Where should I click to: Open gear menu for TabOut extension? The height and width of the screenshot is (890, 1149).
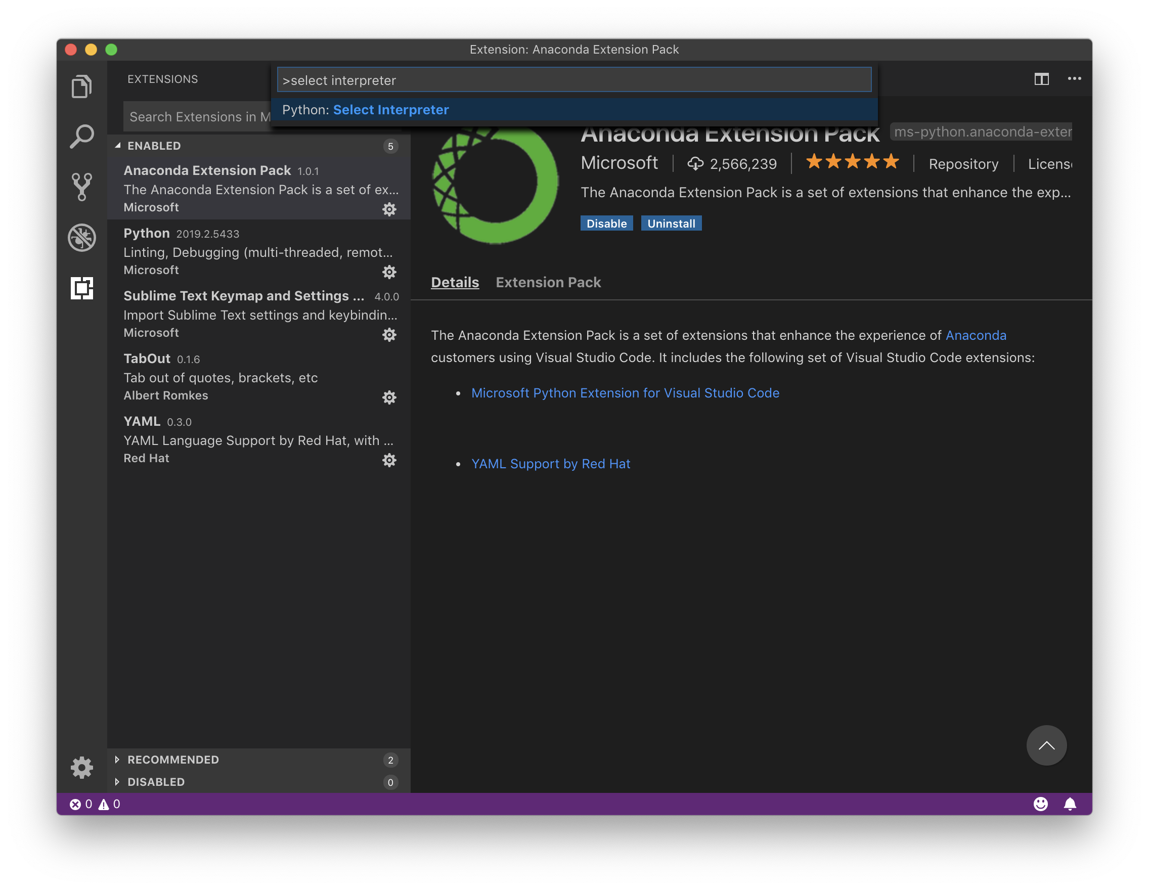tap(389, 397)
